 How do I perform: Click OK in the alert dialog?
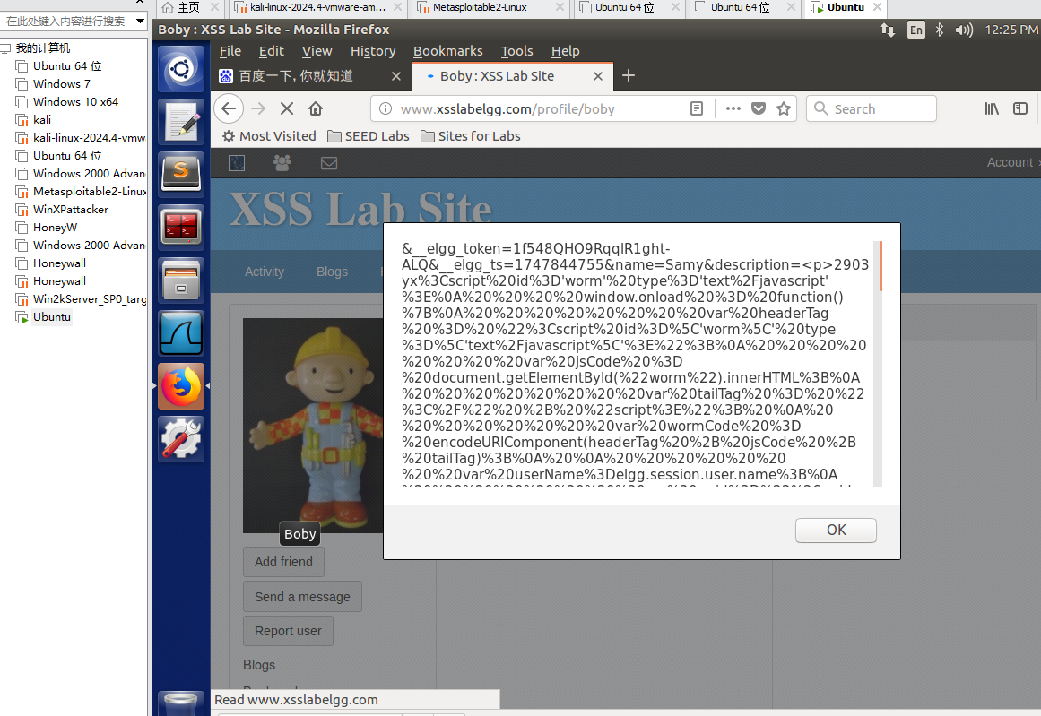point(836,531)
